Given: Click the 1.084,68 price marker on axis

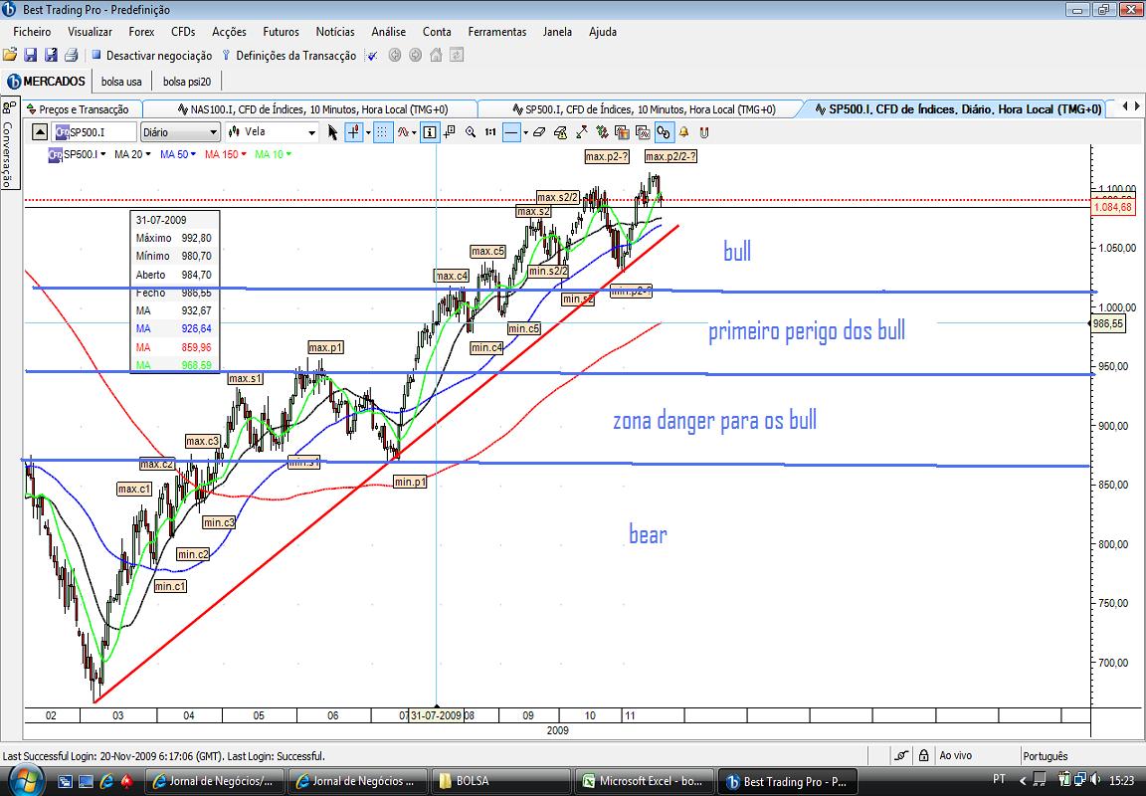Looking at the screenshot, I should tap(1113, 208).
